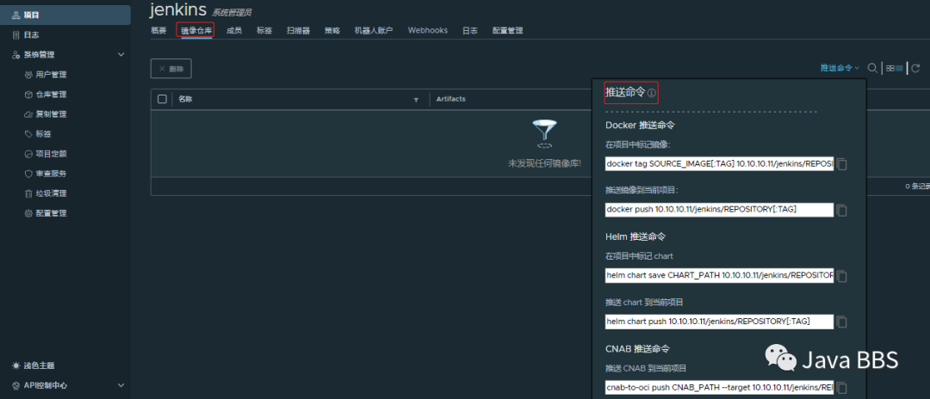The width and height of the screenshot is (930, 399).
Task: Click the 系统管理员 role label
Action: point(232,12)
